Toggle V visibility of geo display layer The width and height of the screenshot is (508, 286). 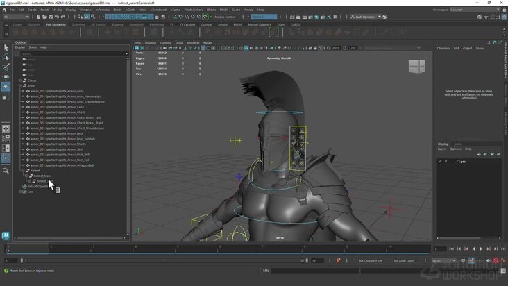click(x=439, y=161)
